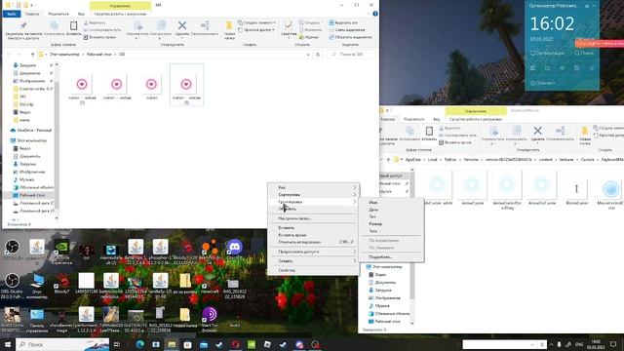Click Оптимизация in the clock widget
Image resolution: width=624 pixels, height=351 pixels.
(x=547, y=53)
